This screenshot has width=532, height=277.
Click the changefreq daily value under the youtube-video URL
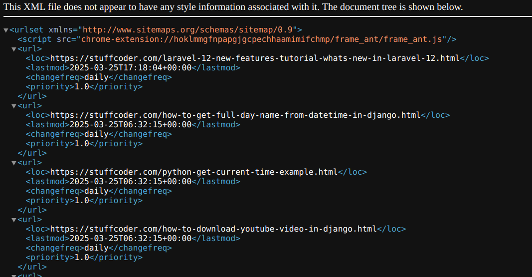pyautogui.click(x=96, y=248)
